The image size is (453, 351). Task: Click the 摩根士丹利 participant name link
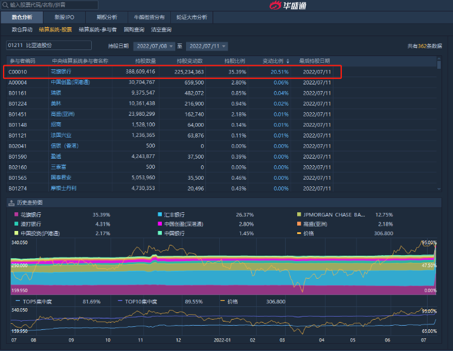(x=62, y=189)
